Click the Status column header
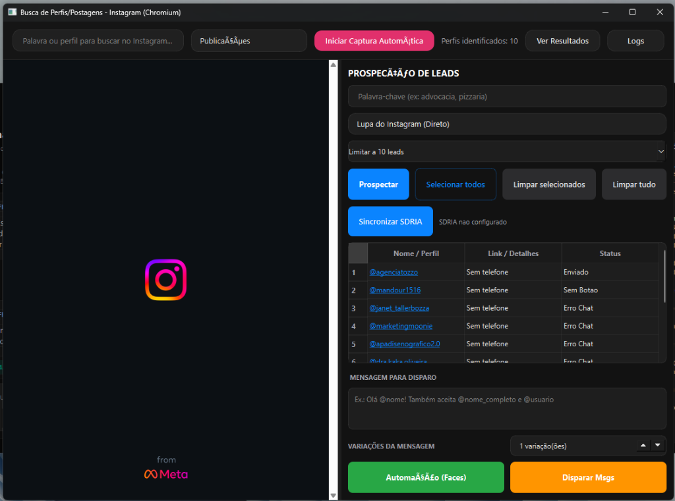Viewport: 675px width, 501px height. point(610,253)
